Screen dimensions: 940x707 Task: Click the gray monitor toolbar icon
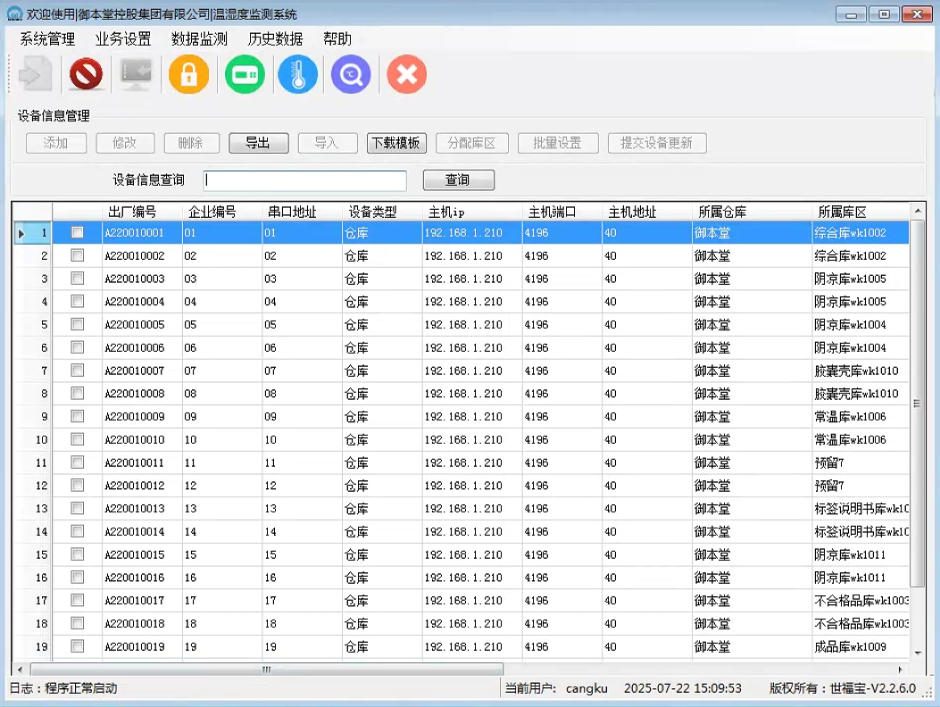tap(137, 75)
